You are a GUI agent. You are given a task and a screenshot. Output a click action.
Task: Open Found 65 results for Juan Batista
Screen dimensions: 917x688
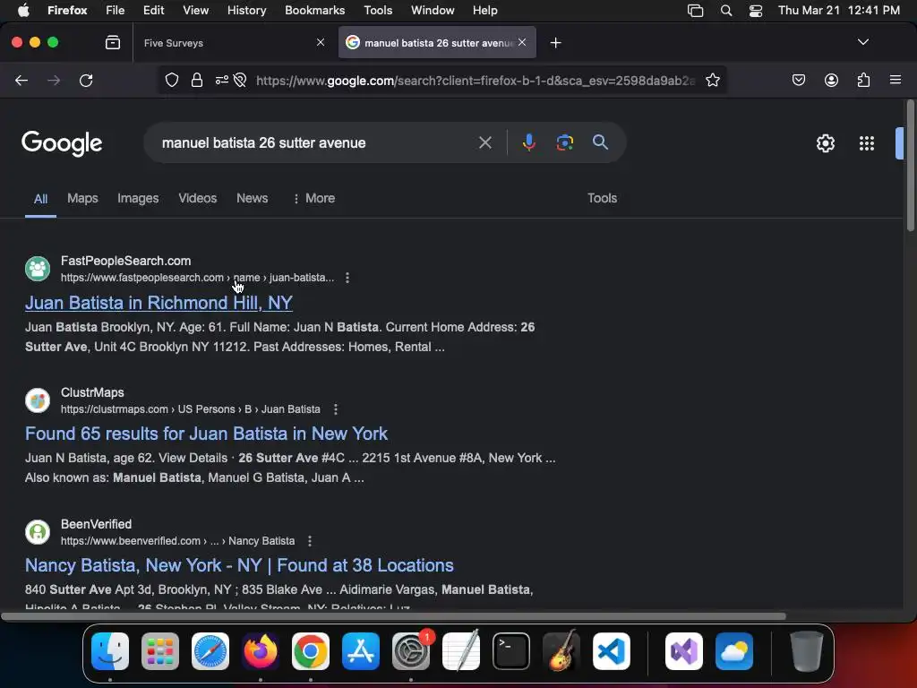click(206, 434)
